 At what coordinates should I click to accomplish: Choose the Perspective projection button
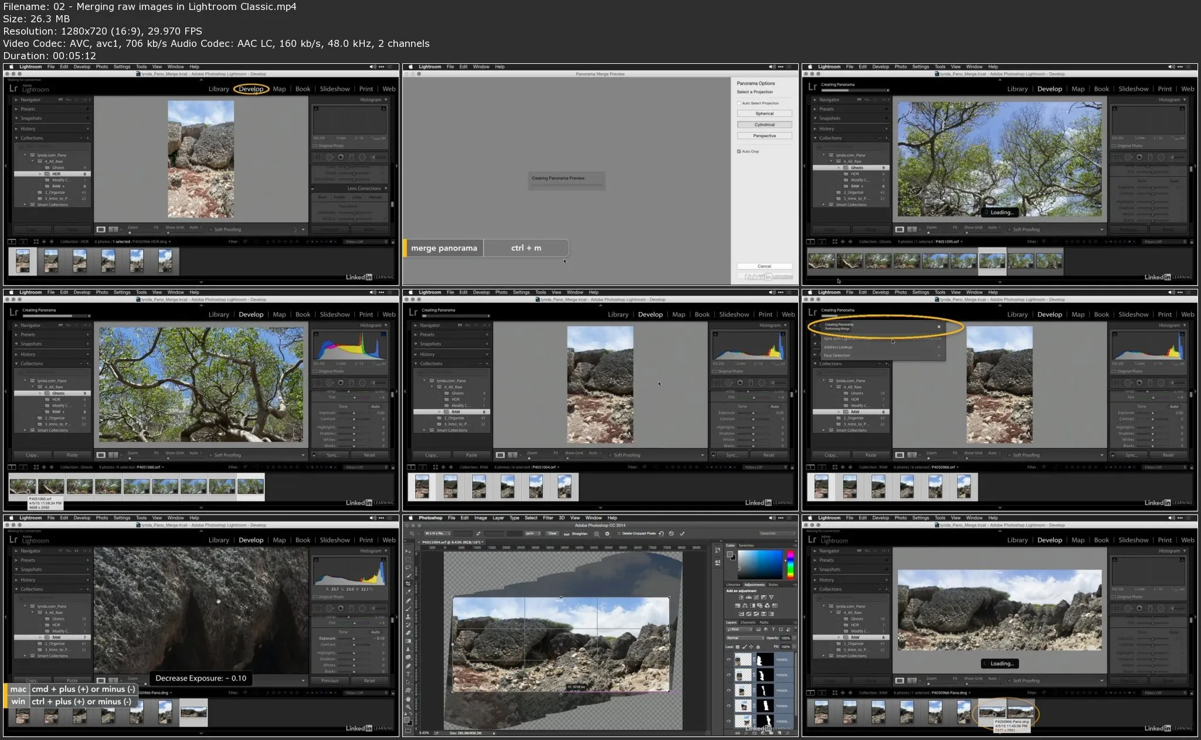765,136
